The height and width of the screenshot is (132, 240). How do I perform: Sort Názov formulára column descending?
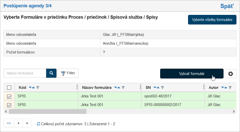point(116,88)
